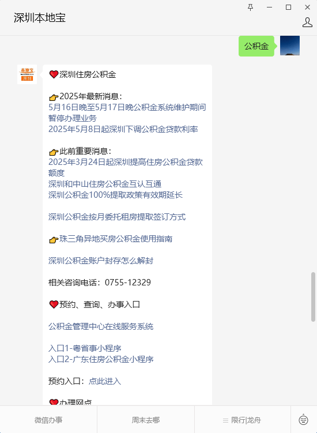This screenshot has width=317, height=433.
Task: Click 点此进入 reservation link
Action: click(105, 381)
